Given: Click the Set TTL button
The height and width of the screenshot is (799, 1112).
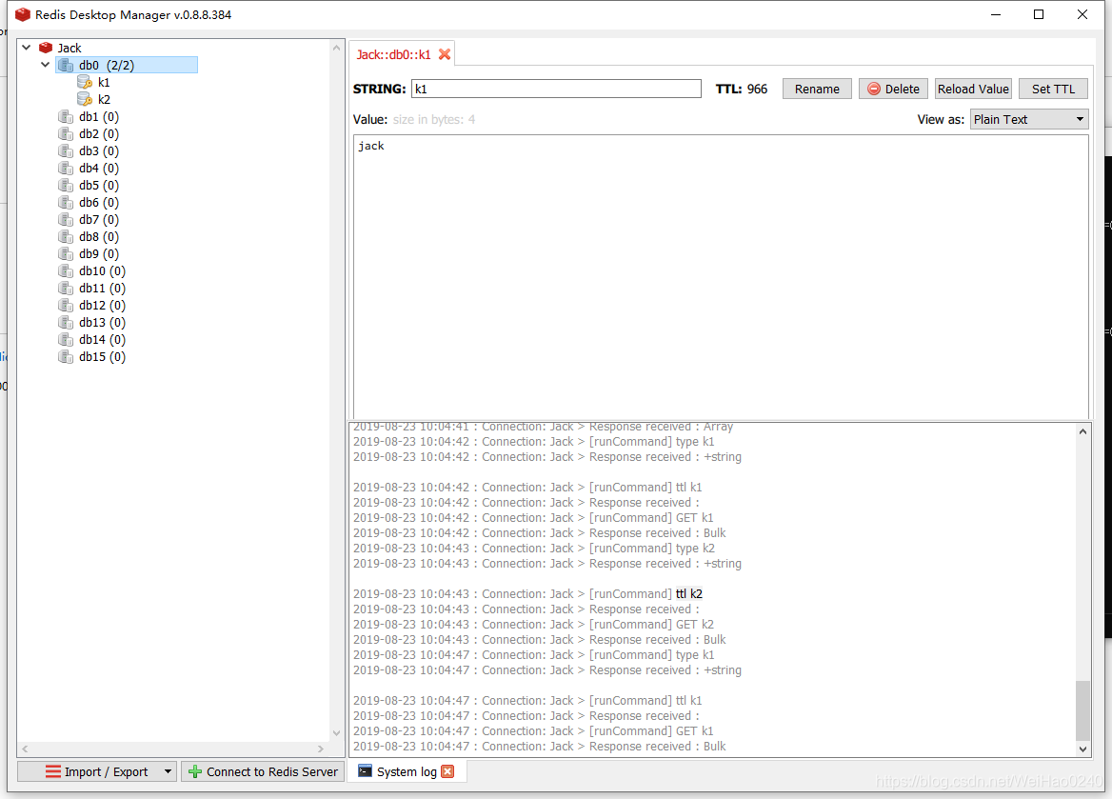Looking at the screenshot, I should [x=1053, y=88].
